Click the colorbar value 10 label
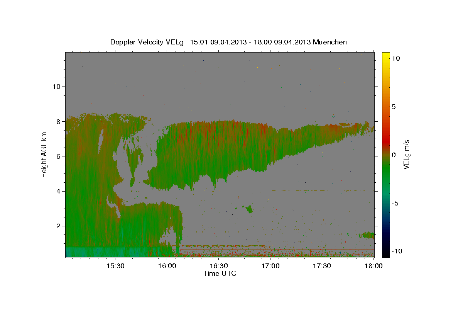Viewport: 463px width, 309px height. click(x=395, y=58)
